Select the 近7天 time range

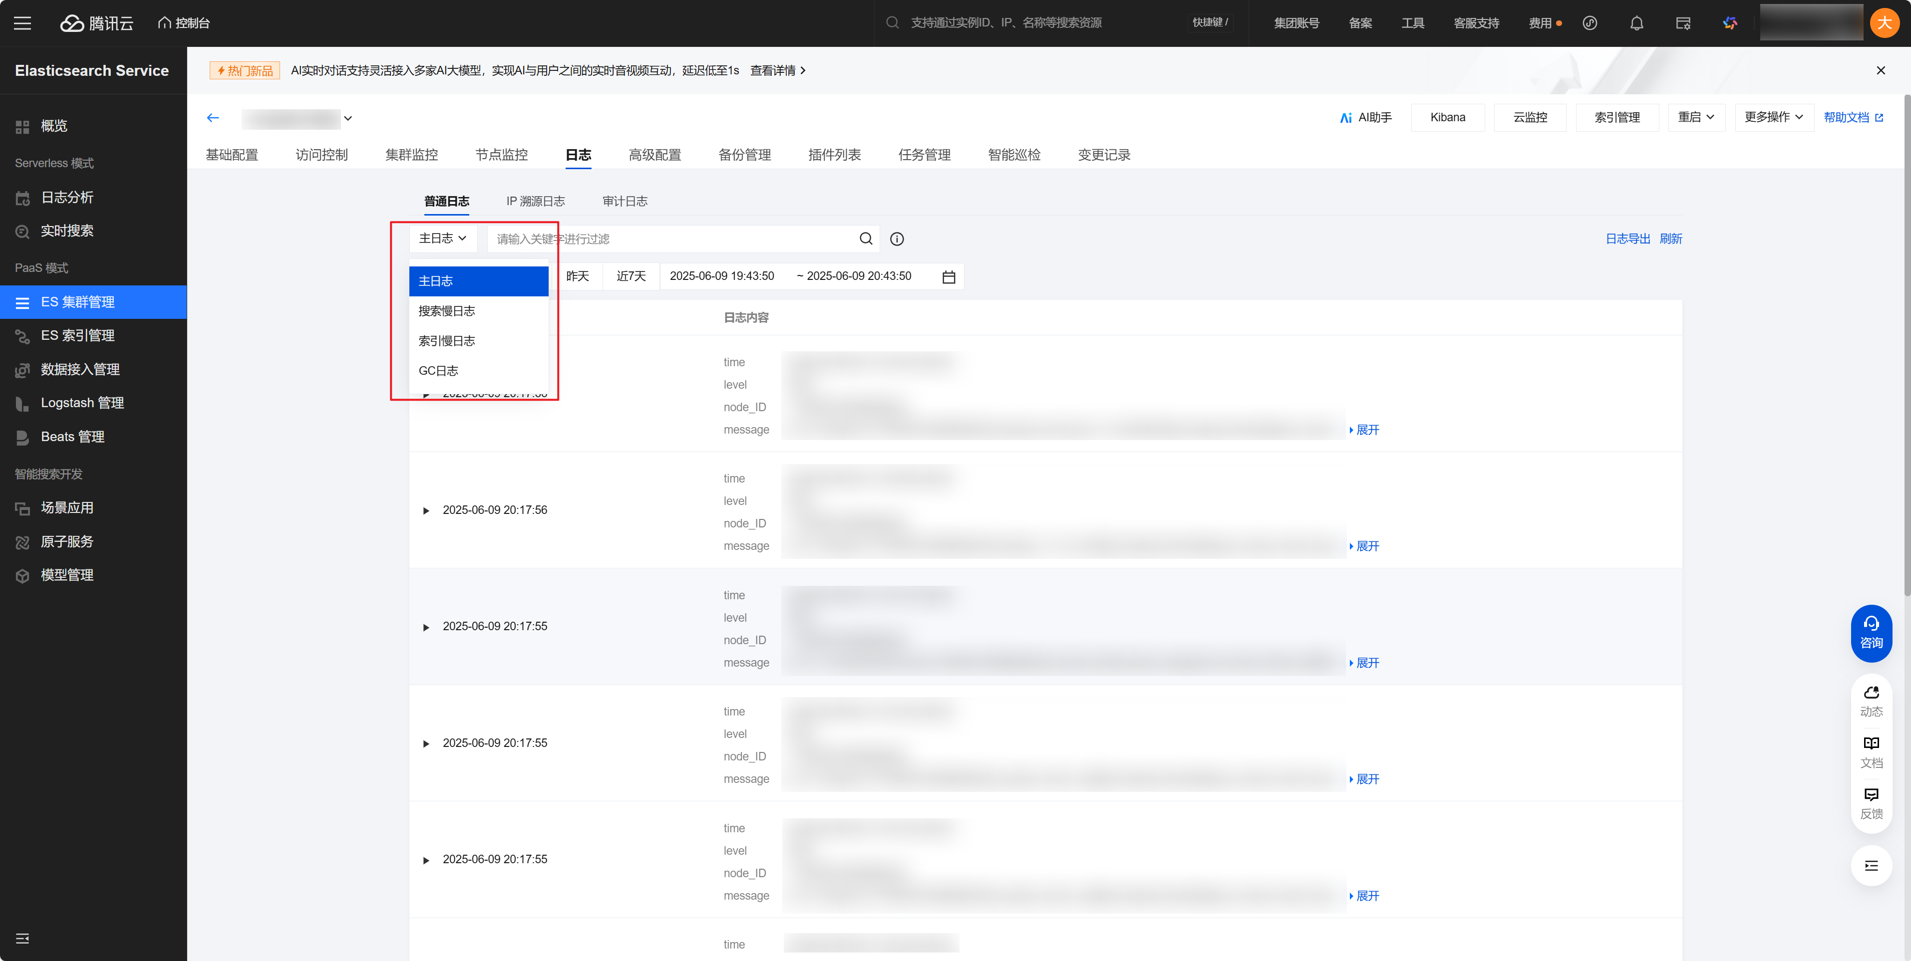tap(631, 276)
